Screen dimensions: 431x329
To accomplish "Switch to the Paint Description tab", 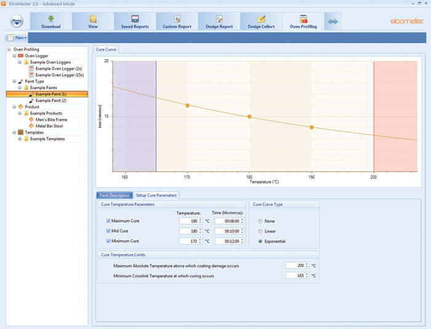I will [115, 196].
